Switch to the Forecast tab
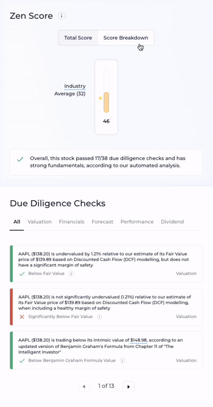The image size is (213, 407). [102, 222]
